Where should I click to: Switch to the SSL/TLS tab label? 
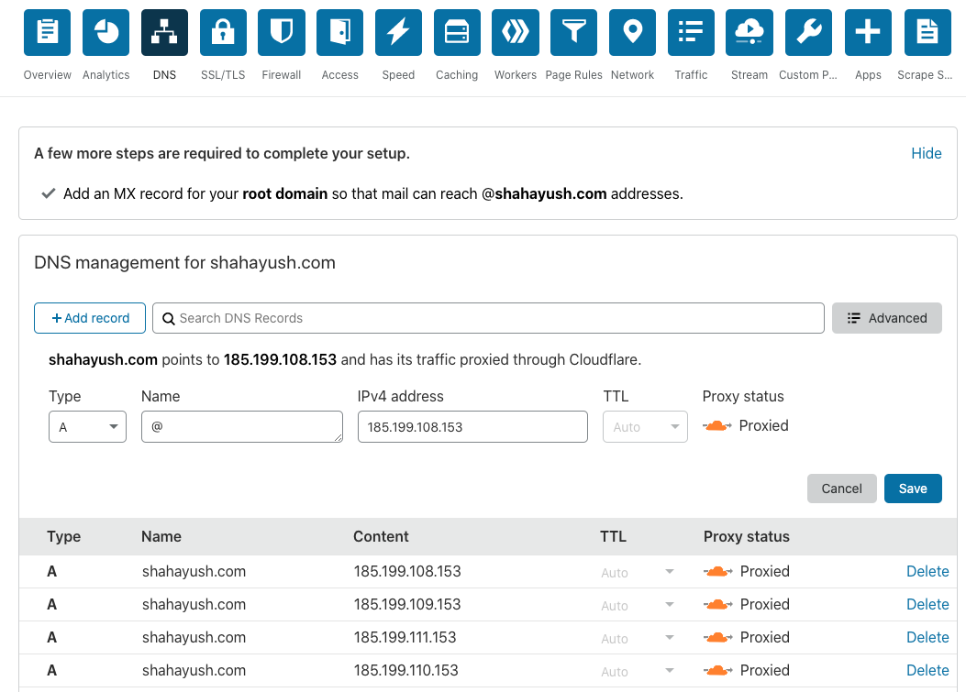point(223,75)
